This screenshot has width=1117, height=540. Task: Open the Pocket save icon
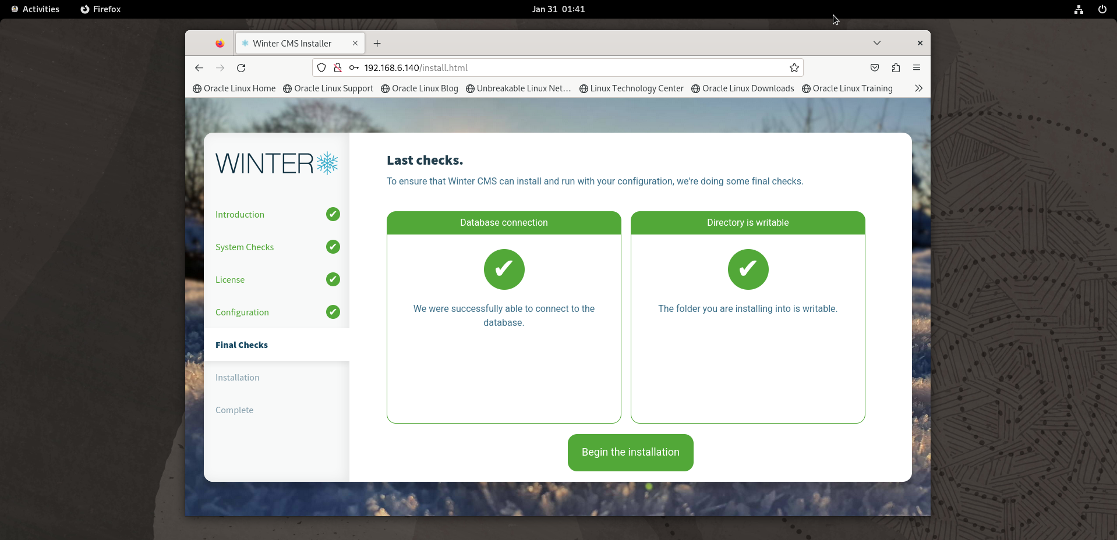[x=875, y=68]
